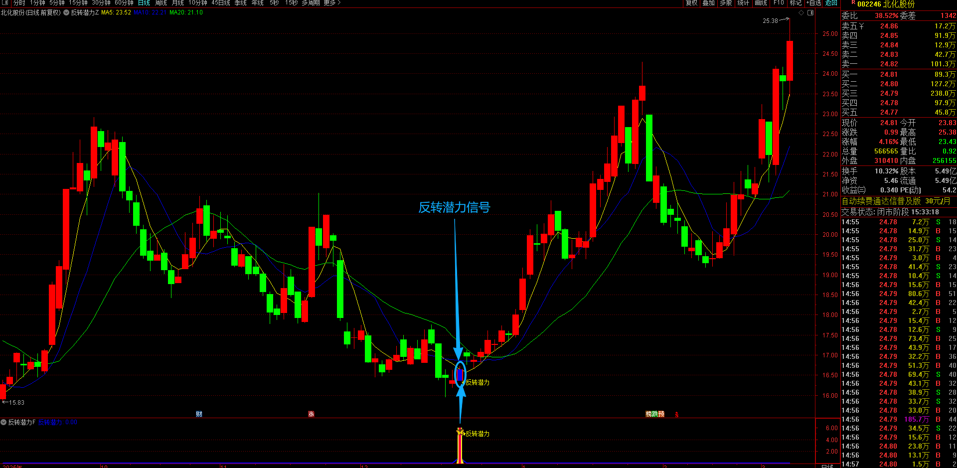Switch to 10分钟 period tab
This screenshot has height=468, width=957.
(x=198, y=2)
